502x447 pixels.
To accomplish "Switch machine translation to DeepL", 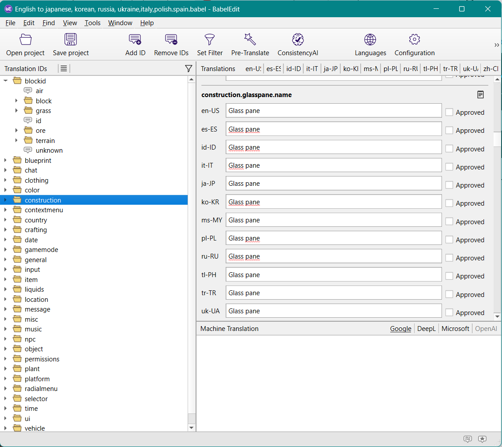I will click(x=426, y=329).
